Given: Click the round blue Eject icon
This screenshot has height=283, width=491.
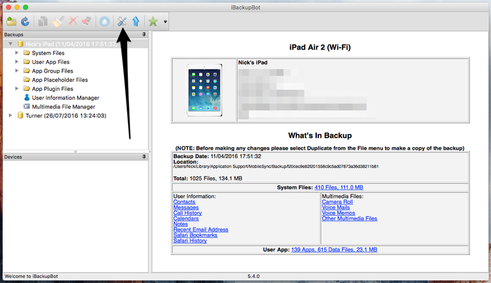Looking at the screenshot, I should point(105,22).
